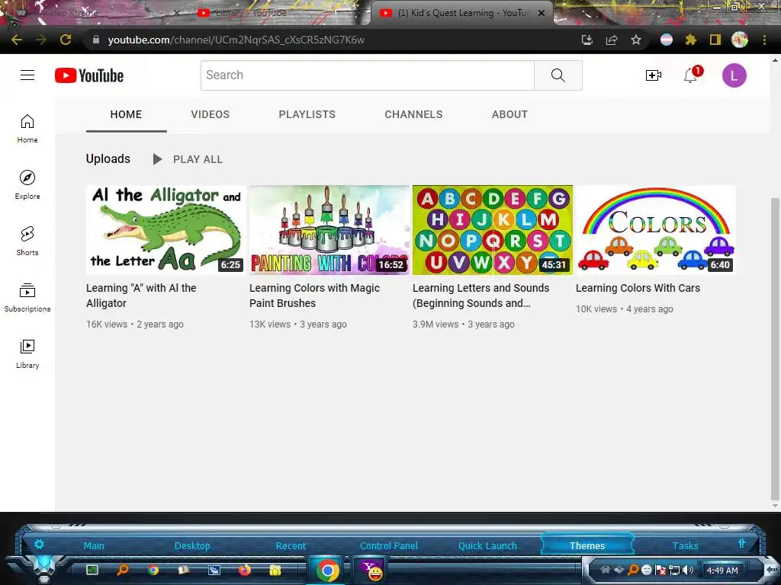Viewport: 781px width, 585px height.
Task: Go to Home in the sidebar
Action: [x=27, y=129]
